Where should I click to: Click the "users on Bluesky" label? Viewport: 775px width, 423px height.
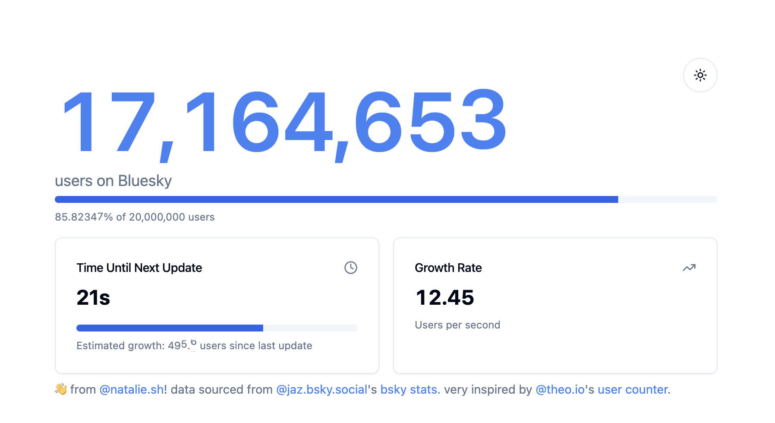click(113, 181)
